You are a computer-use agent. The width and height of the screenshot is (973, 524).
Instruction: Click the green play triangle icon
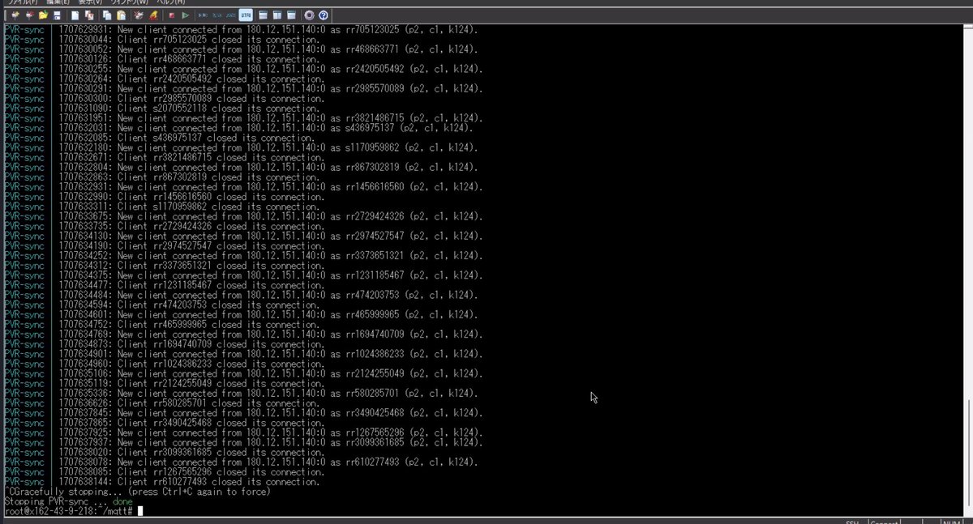coord(186,15)
